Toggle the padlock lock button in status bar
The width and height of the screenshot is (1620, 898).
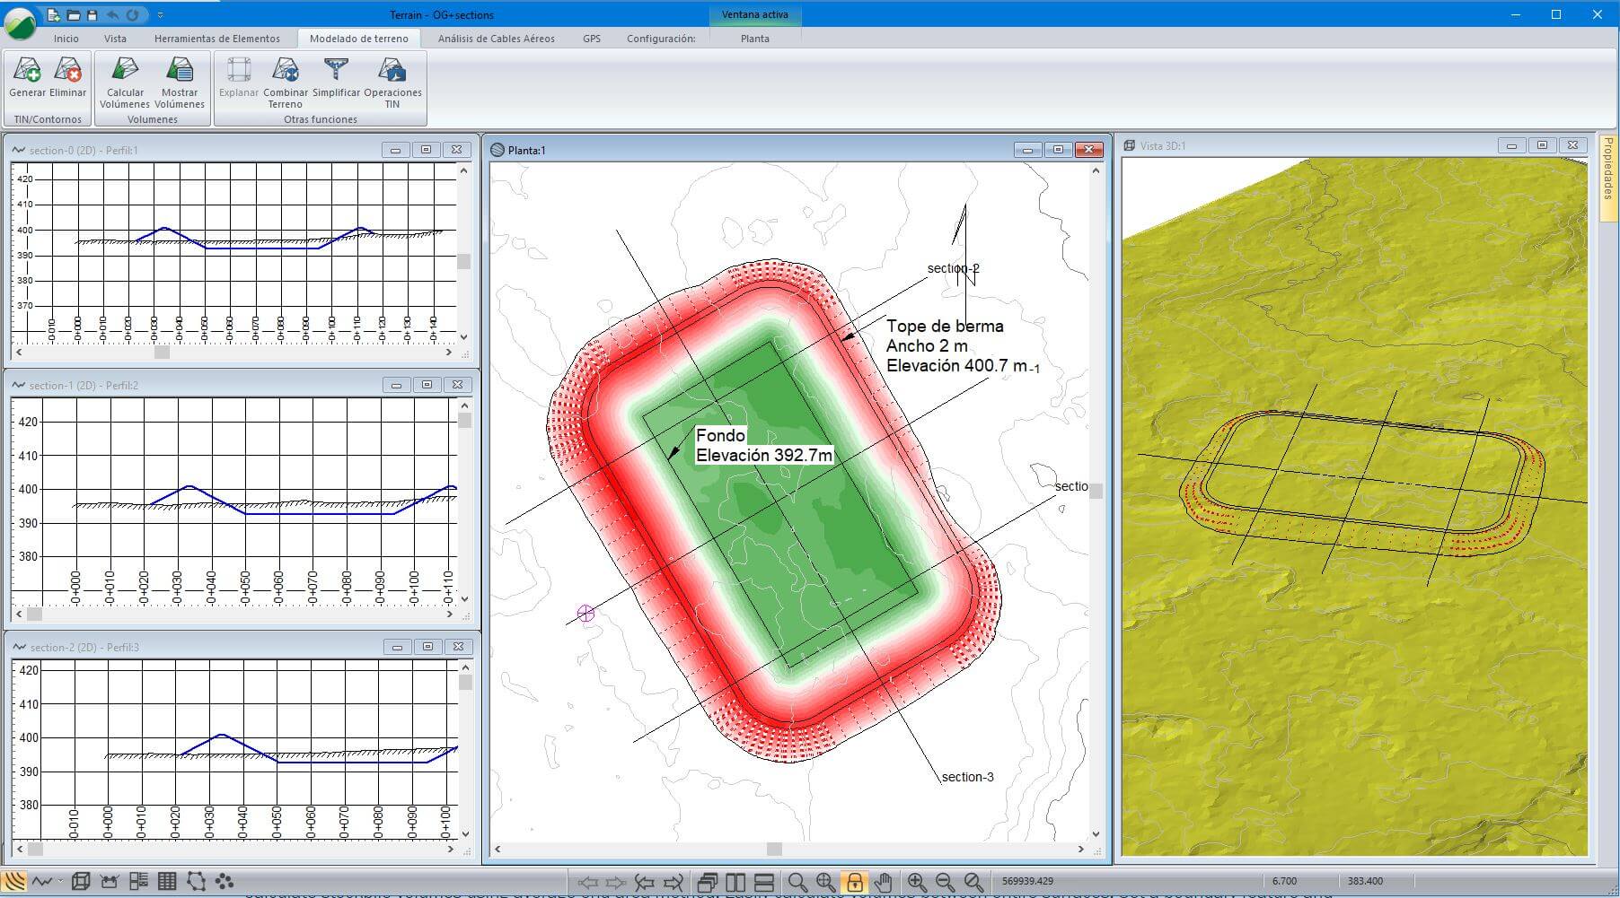pyautogui.click(x=854, y=882)
